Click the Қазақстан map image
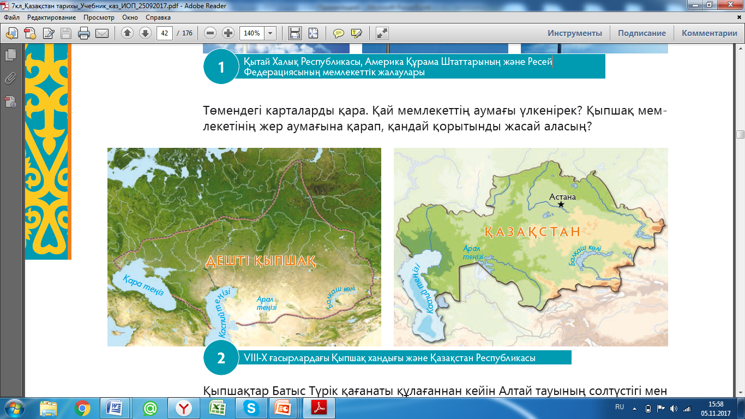Image resolution: width=745 pixels, height=419 pixels. [531, 247]
